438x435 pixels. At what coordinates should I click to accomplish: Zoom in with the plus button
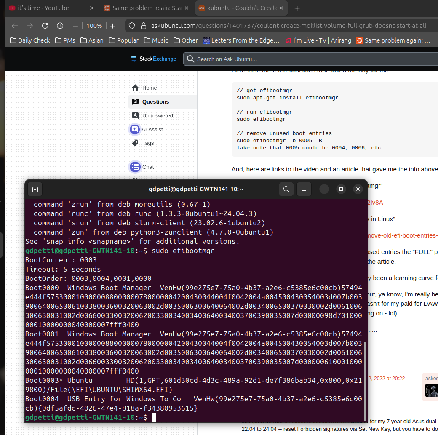point(113,26)
